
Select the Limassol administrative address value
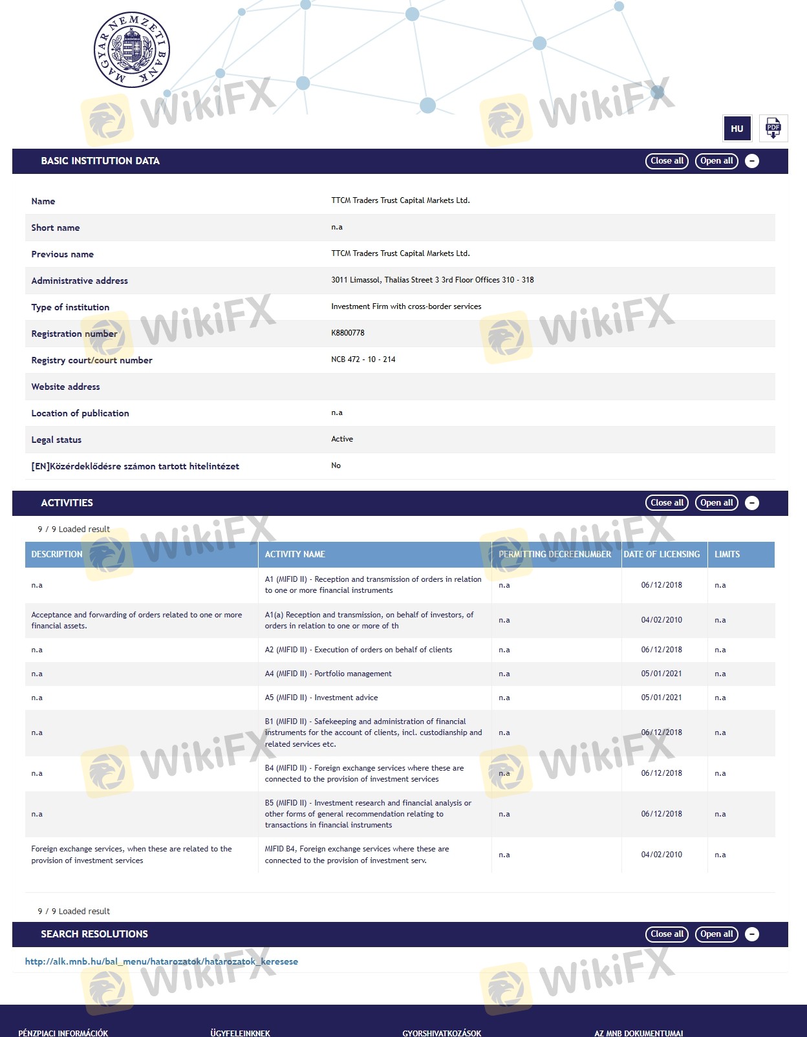click(x=433, y=280)
